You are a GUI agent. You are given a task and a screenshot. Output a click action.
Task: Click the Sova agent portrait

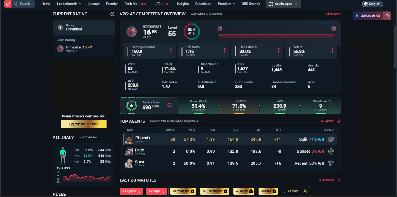[x=129, y=163]
